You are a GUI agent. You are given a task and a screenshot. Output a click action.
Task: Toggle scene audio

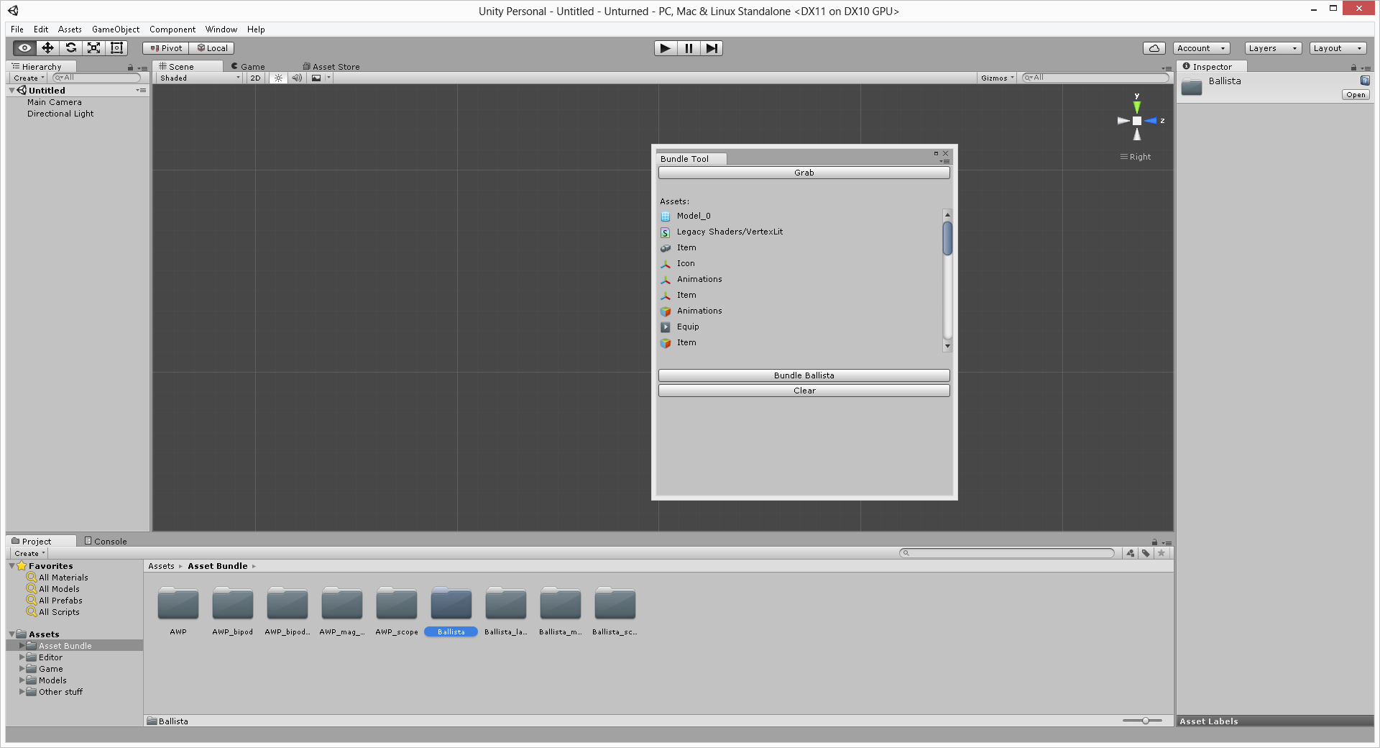(x=296, y=78)
